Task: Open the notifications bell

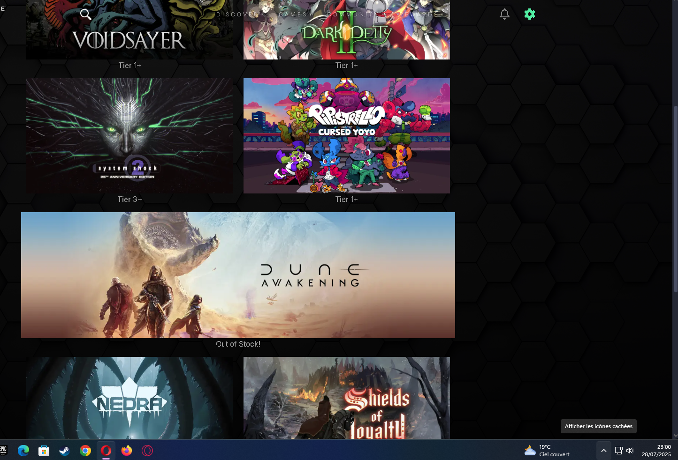Action: (504, 14)
